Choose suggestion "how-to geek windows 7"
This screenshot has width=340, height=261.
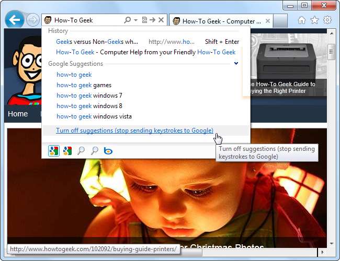[x=89, y=96]
